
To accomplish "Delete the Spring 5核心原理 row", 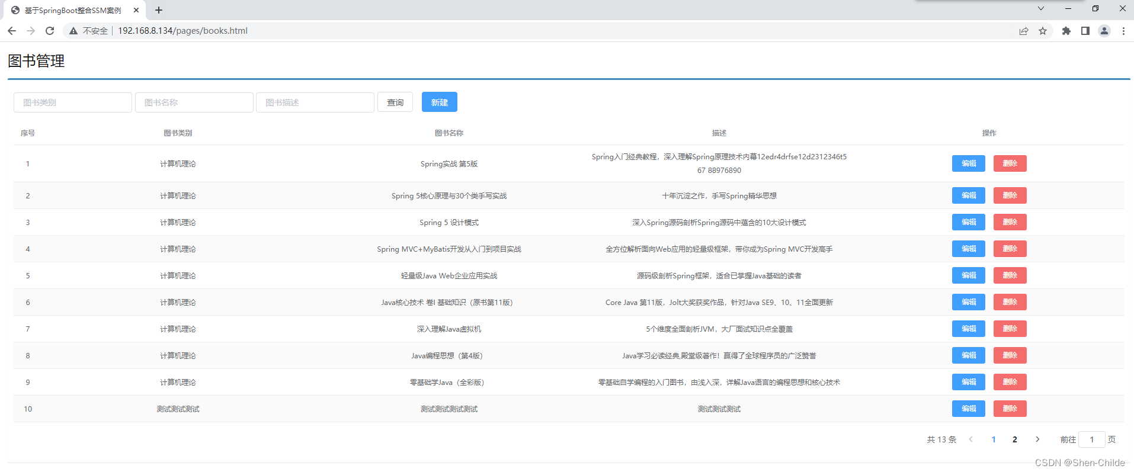I will pos(1010,195).
